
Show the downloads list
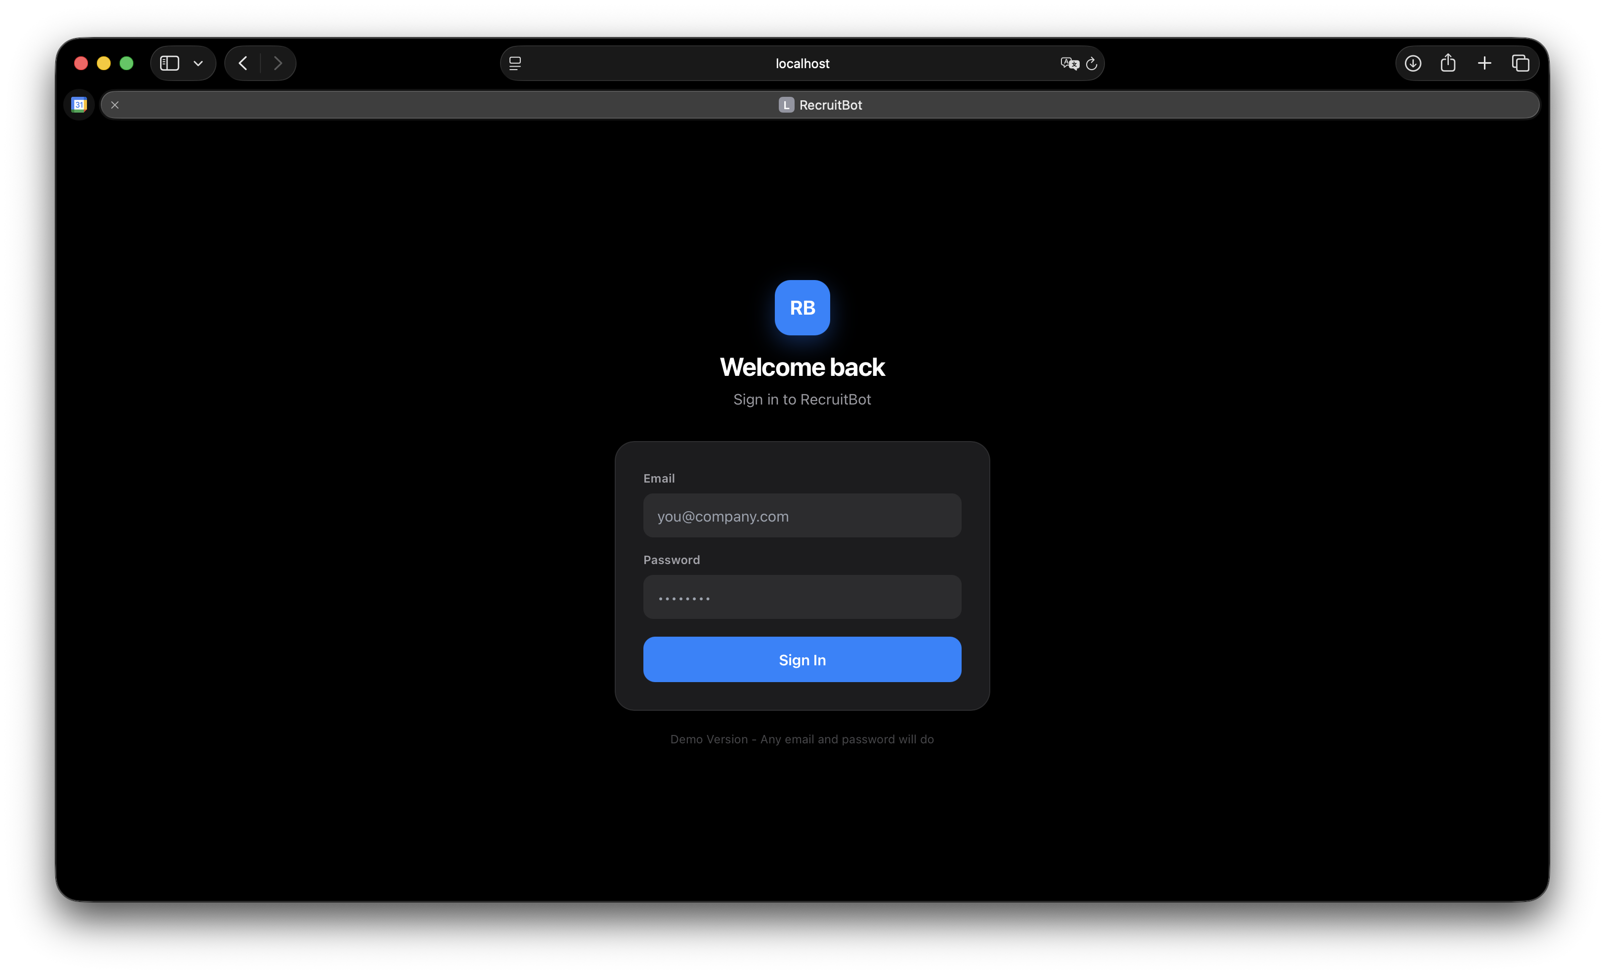1413,63
